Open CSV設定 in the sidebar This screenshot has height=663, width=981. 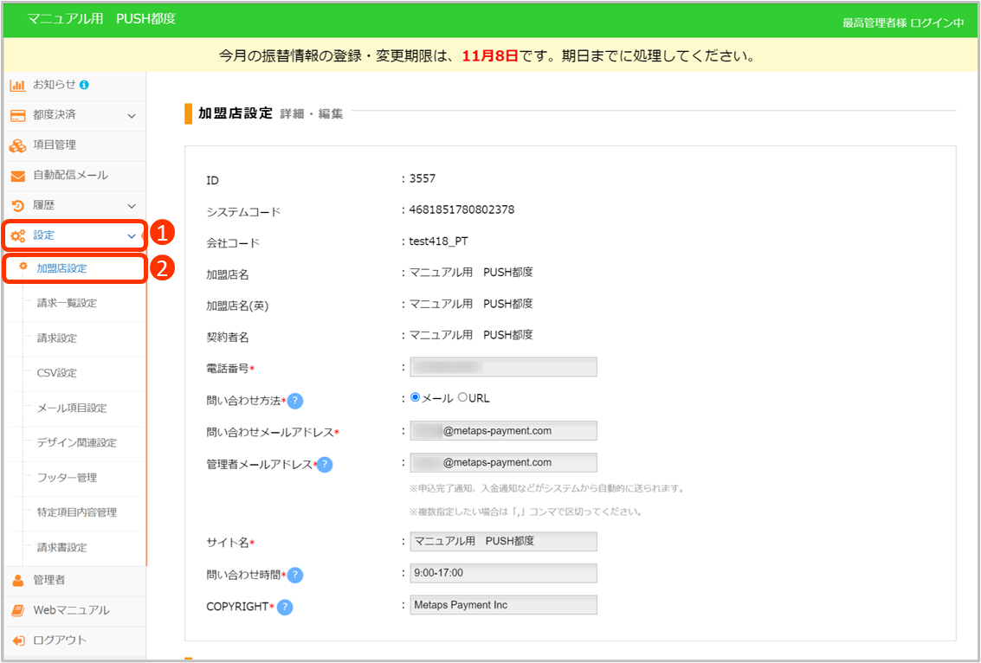pyautogui.click(x=57, y=373)
